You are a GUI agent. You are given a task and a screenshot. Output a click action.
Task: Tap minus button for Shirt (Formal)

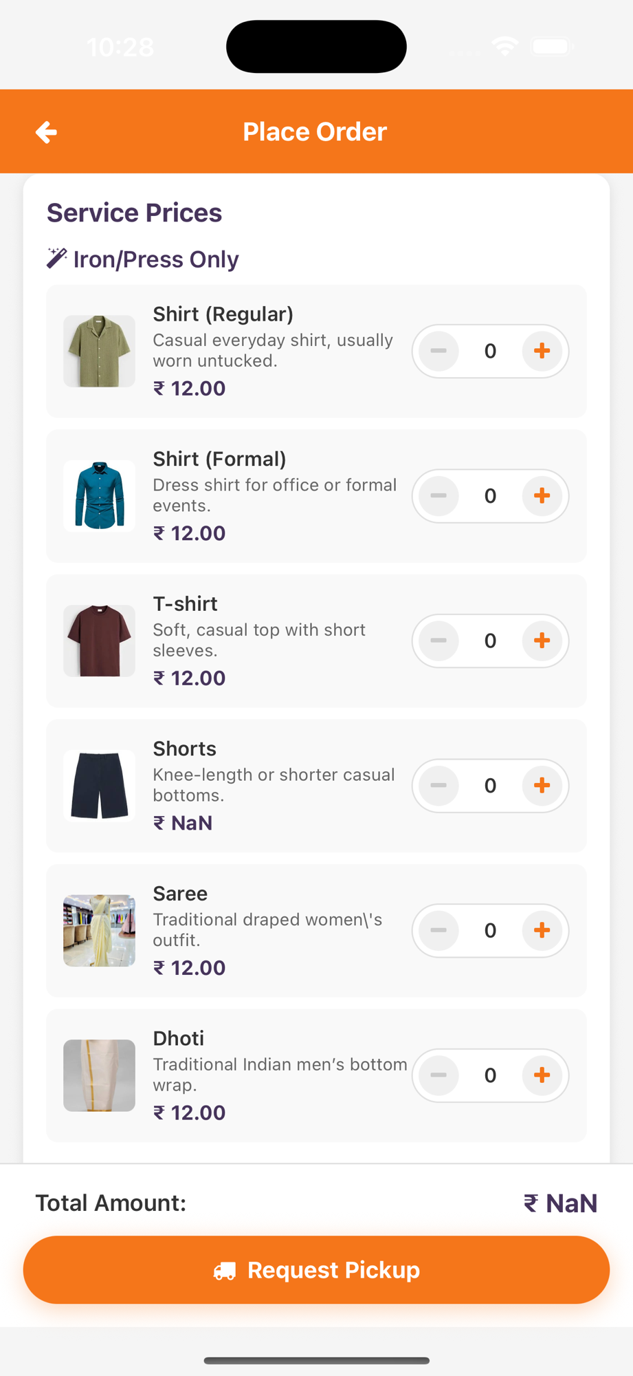tap(438, 496)
